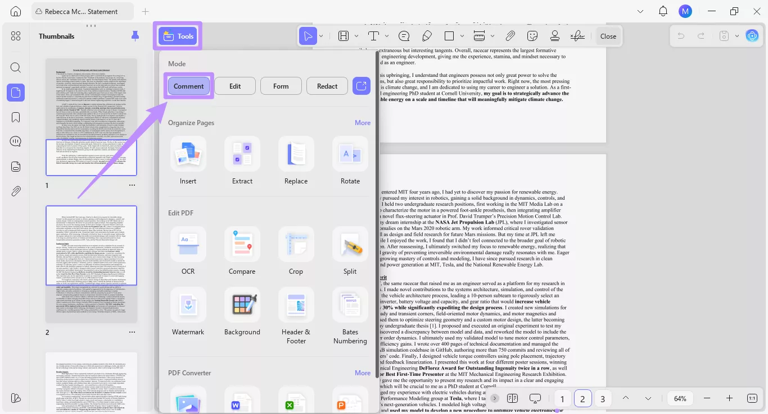Open the Background tool
Viewport: 768px width, 414px height.
(x=242, y=305)
